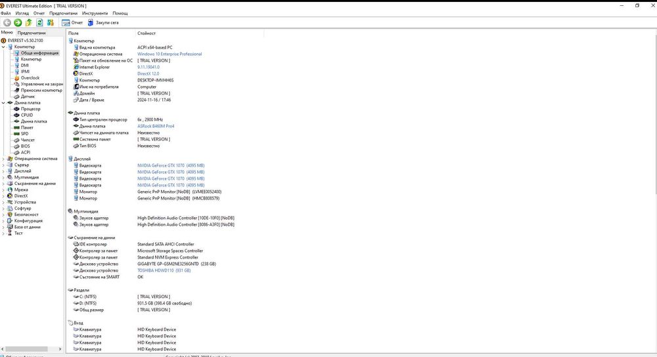Click the Back navigation arrow in toolbar
The height and width of the screenshot is (357, 657).
[7, 22]
